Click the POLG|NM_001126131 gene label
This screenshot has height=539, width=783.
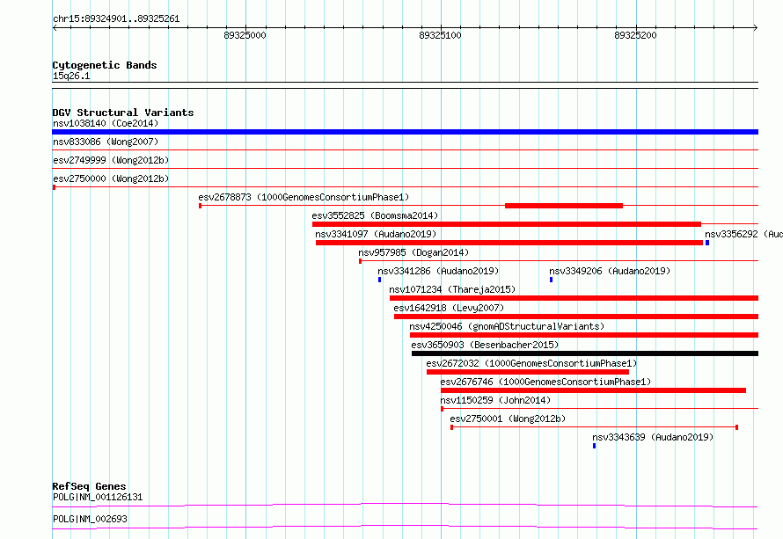[x=97, y=498]
